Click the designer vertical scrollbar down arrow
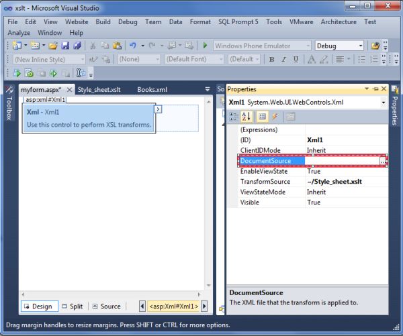 pyautogui.click(x=208, y=285)
